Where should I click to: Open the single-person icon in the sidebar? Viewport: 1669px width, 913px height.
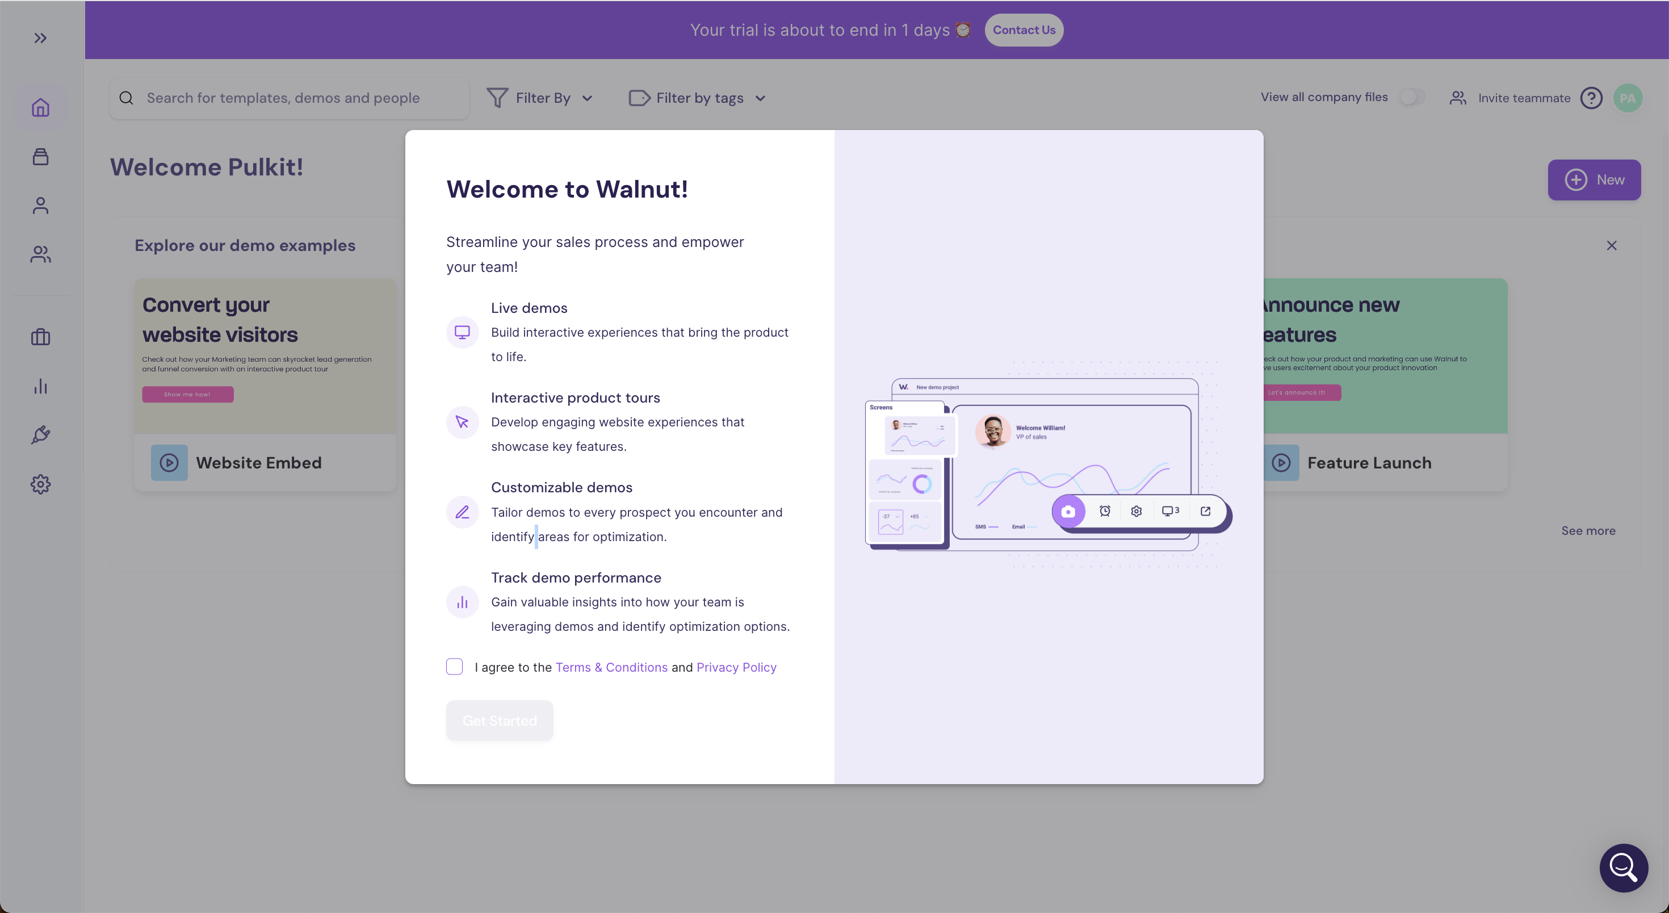click(40, 206)
